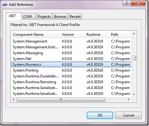Screen dimensions: 149x126
Task: Click the vertical scrollbar thumb
Action: (134, 58)
